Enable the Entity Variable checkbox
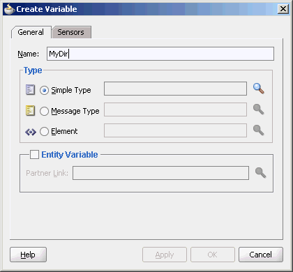Viewport: 293px width, 272px height. pos(34,155)
